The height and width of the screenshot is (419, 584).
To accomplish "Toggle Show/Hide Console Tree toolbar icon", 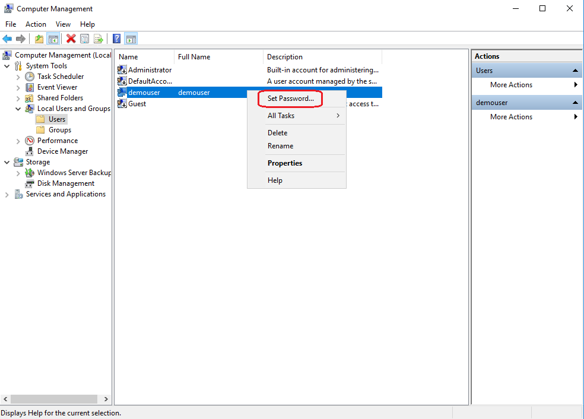I will pos(53,39).
